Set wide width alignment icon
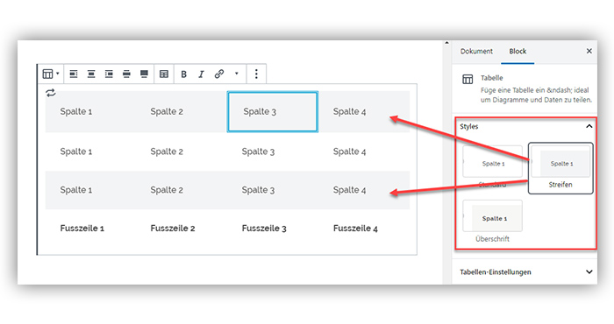This screenshot has height=324, width=614. pos(126,74)
